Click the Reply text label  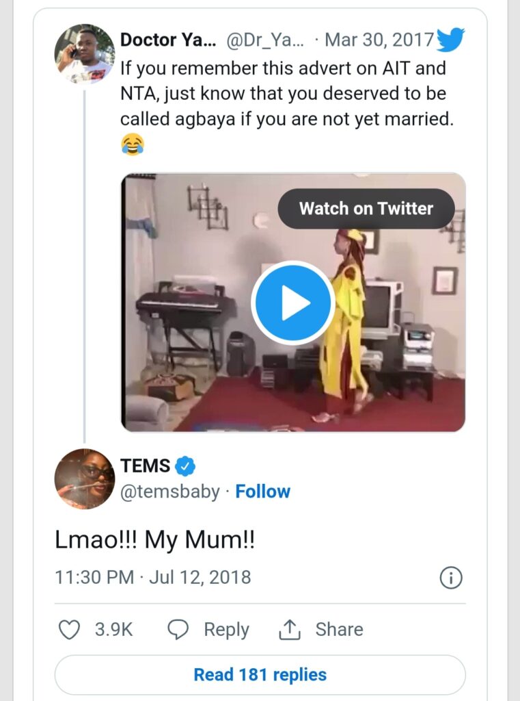[x=226, y=630]
